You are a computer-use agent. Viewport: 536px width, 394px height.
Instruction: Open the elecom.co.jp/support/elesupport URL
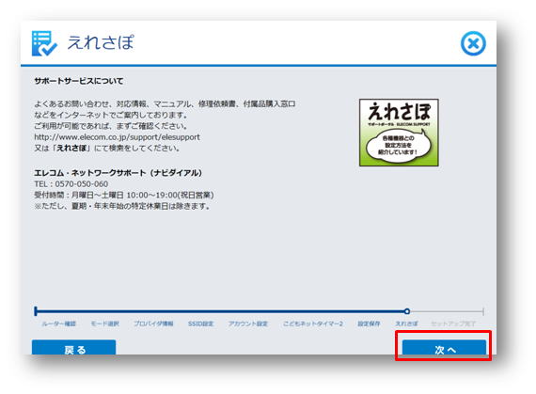coord(117,137)
